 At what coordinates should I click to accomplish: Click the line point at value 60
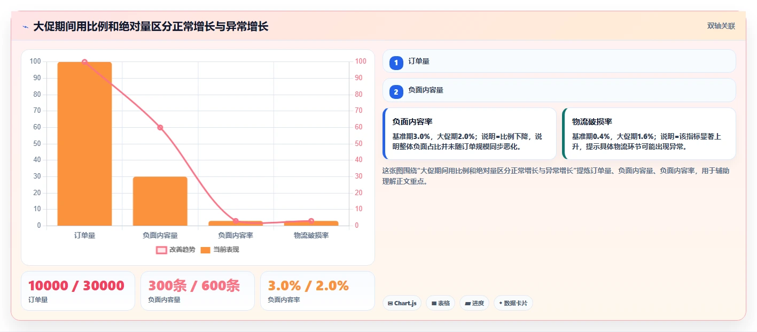point(160,127)
